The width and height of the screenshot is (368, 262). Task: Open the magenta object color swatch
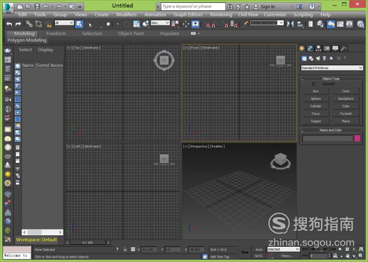(x=357, y=138)
